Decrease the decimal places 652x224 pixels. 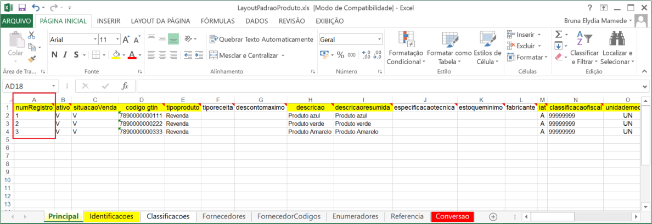point(377,55)
